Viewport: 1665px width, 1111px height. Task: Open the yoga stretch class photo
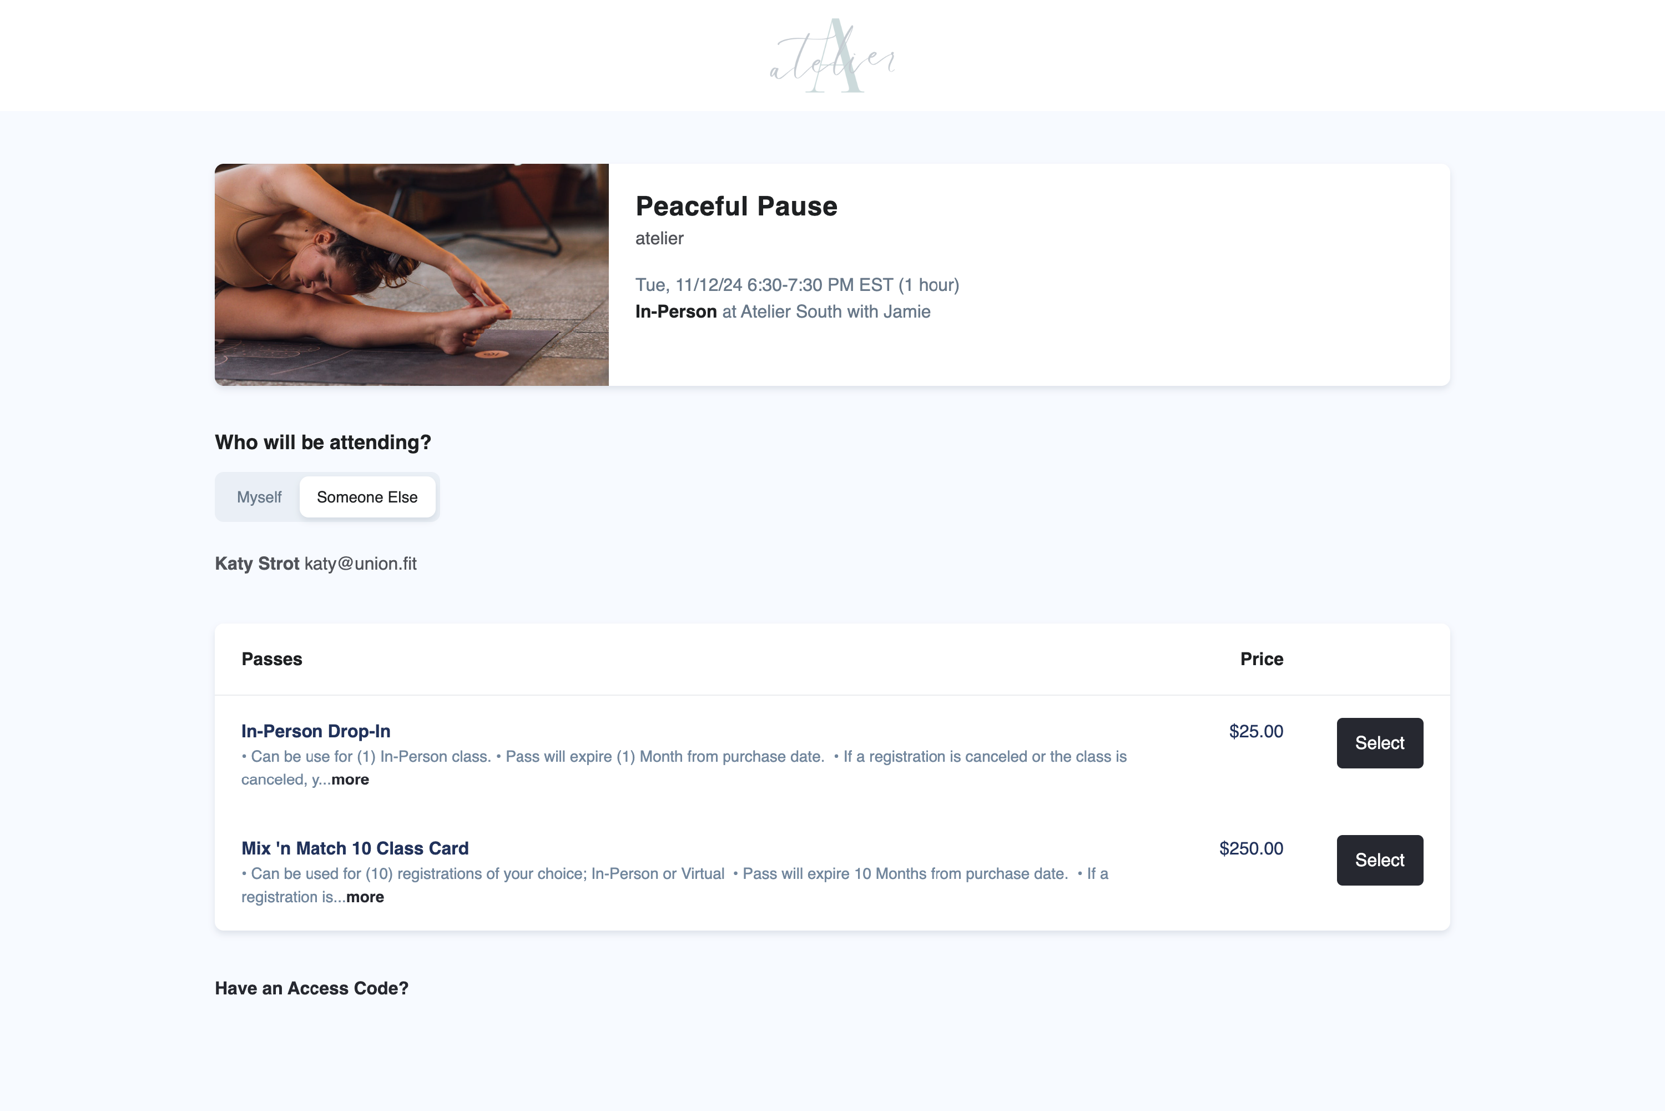click(411, 275)
